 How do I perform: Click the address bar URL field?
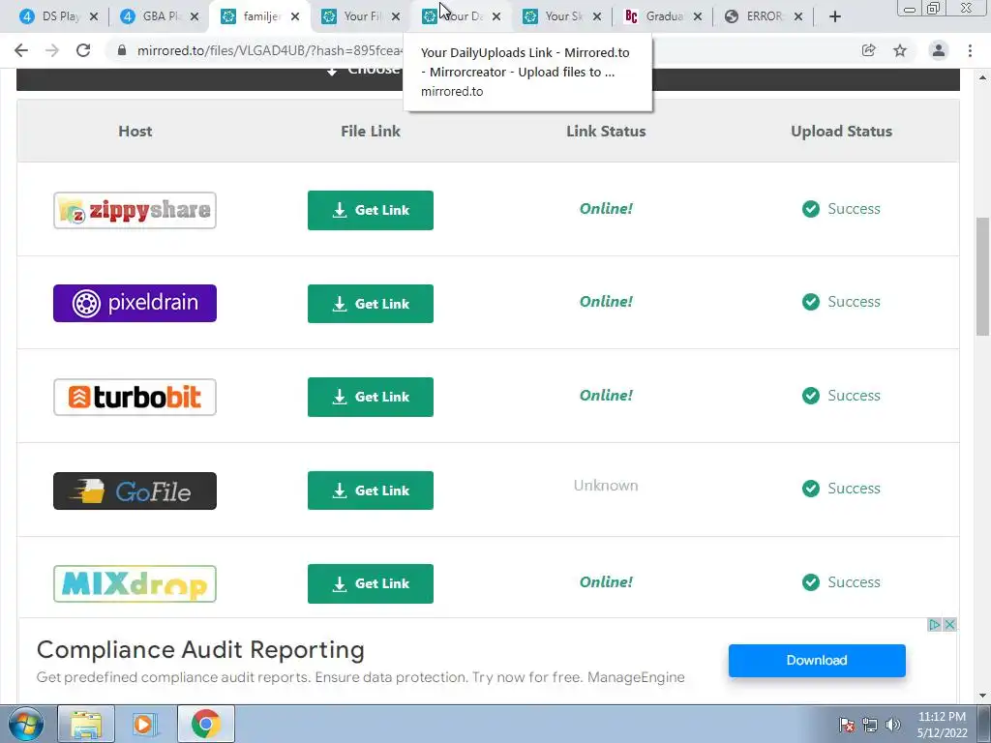[270, 50]
